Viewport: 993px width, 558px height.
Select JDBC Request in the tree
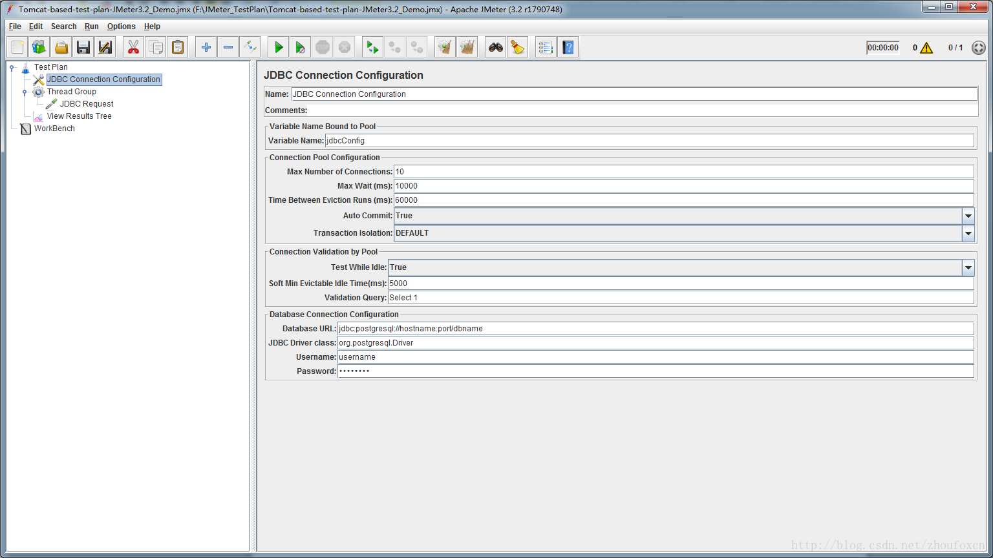coord(87,104)
